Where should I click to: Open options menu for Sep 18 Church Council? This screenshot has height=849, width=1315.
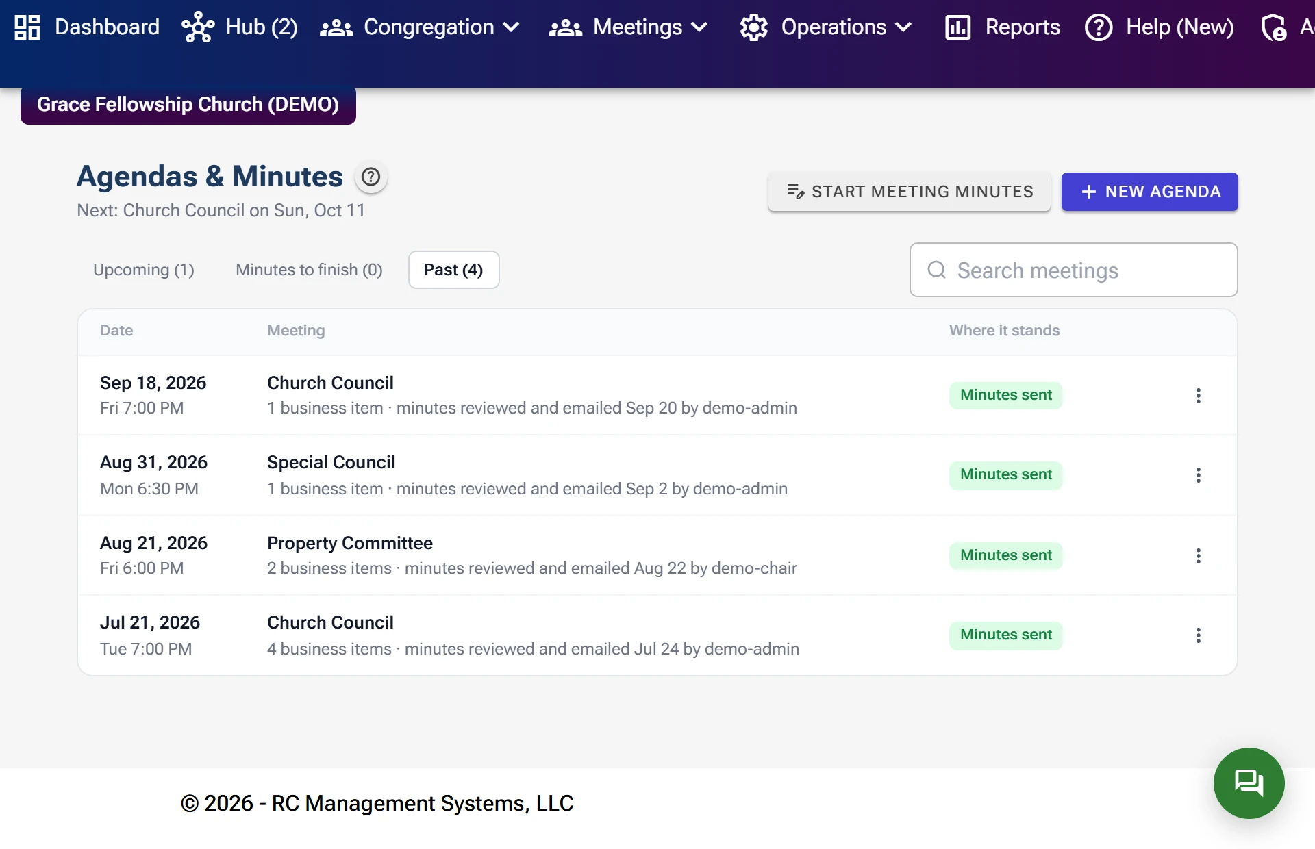click(x=1198, y=395)
